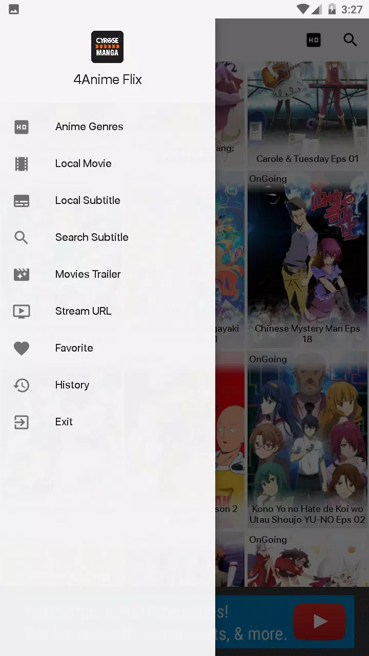The width and height of the screenshot is (369, 656).
Task: Select Stream URL in the drawer
Action: [108, 311]
